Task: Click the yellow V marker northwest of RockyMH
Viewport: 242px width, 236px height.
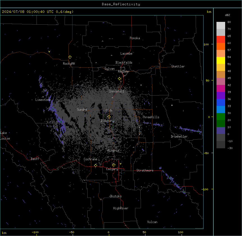Action: click(x=49, y=52)
